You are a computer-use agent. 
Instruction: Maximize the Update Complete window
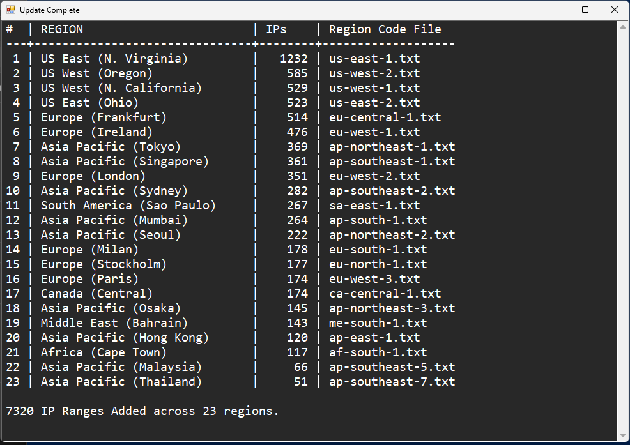tap(585, 10)
